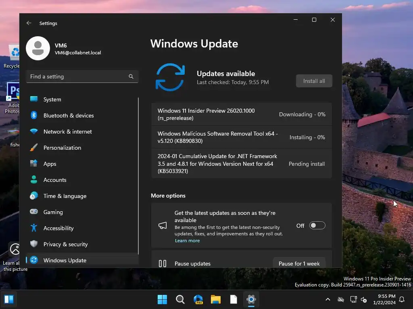Click Last checked: Today, 9:55 PM text

(x=233, y=82)
